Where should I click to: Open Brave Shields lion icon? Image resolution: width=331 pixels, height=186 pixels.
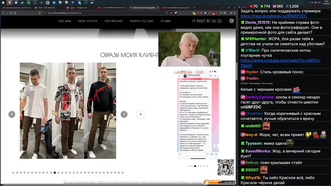(175, 13)
